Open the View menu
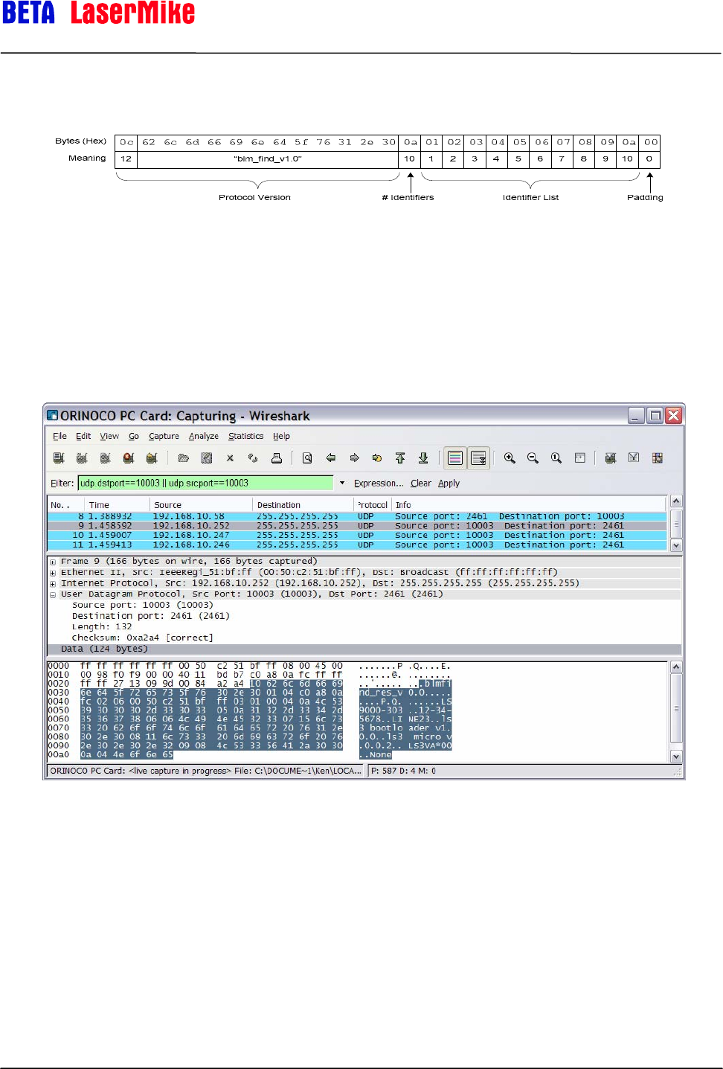 tap(109, 437)
